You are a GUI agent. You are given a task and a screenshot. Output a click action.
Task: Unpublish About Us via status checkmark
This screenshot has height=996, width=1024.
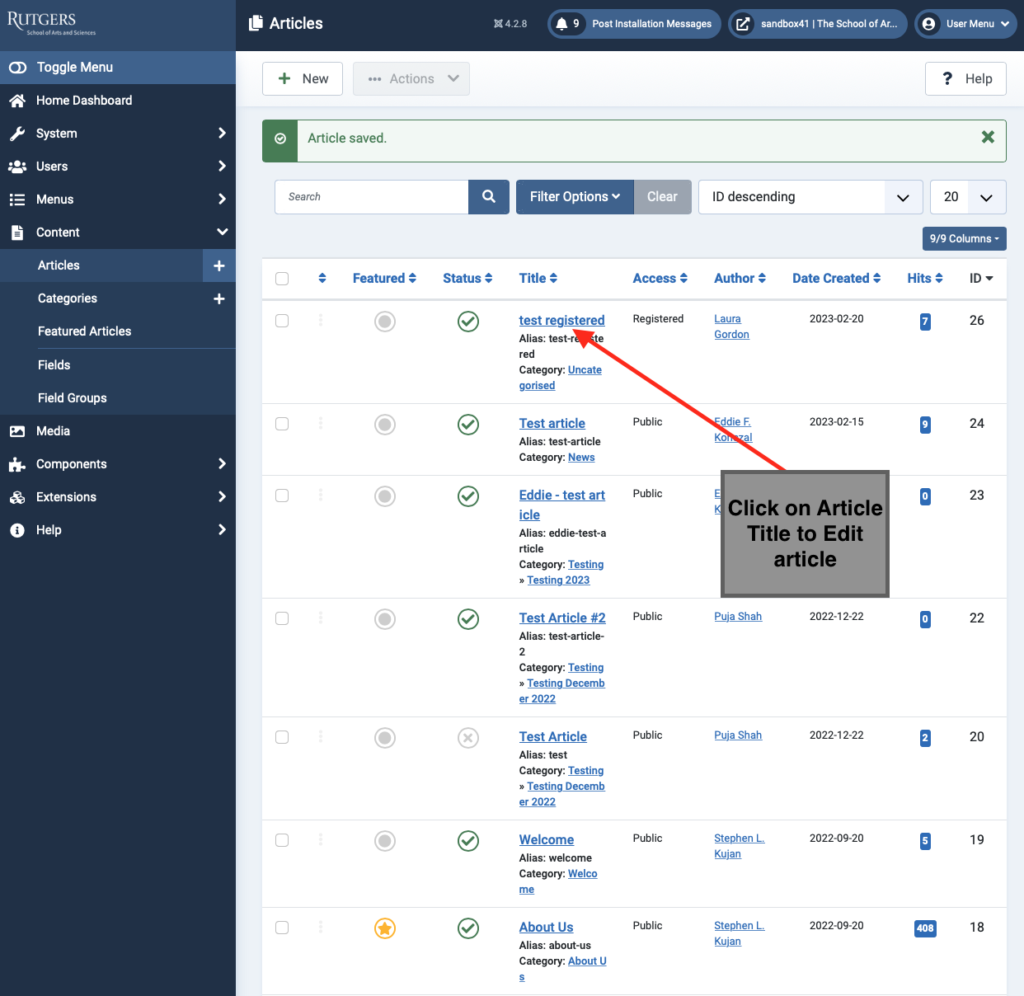468,928
